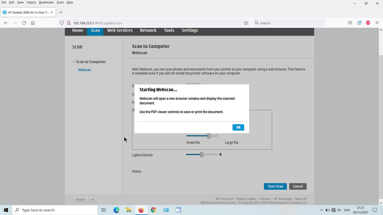Launch Google Chrome from taskbar

point(153,210)
